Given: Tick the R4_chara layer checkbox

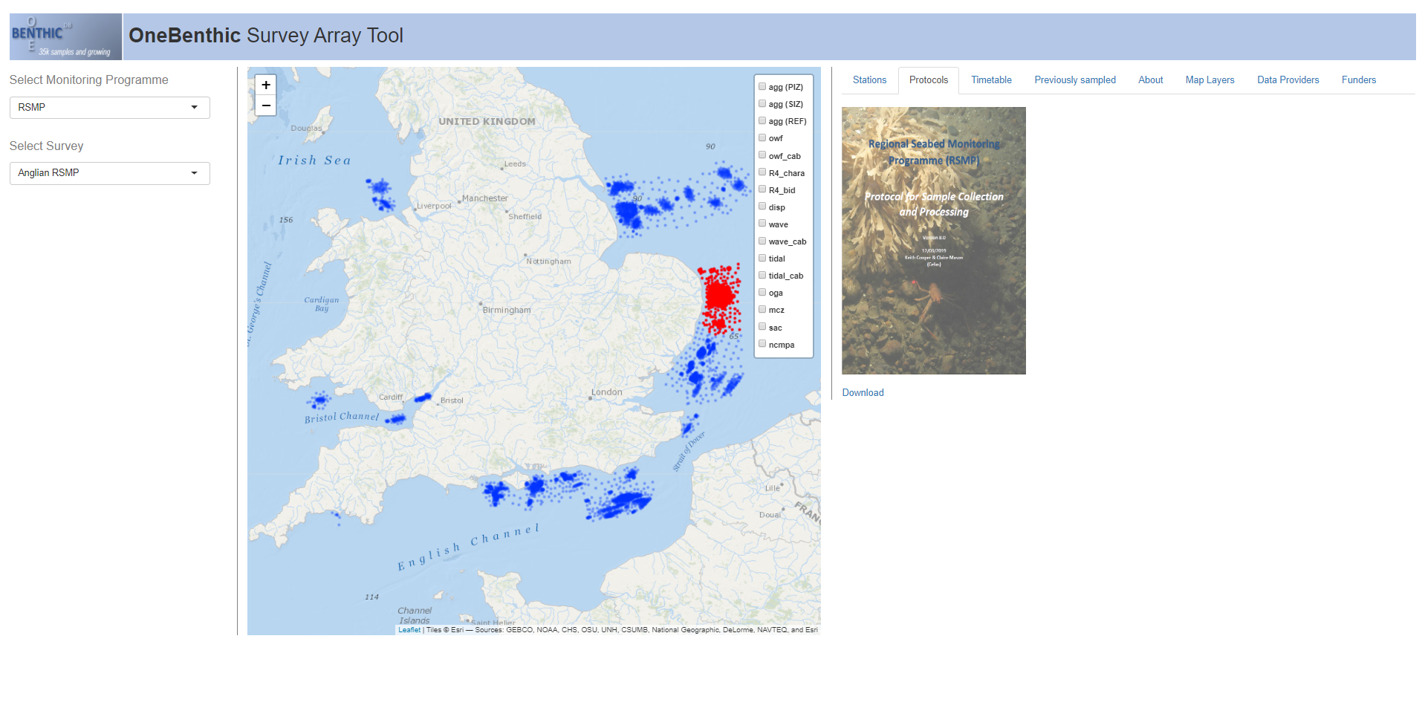Looking at the screenshot, I should click(762, 172).
